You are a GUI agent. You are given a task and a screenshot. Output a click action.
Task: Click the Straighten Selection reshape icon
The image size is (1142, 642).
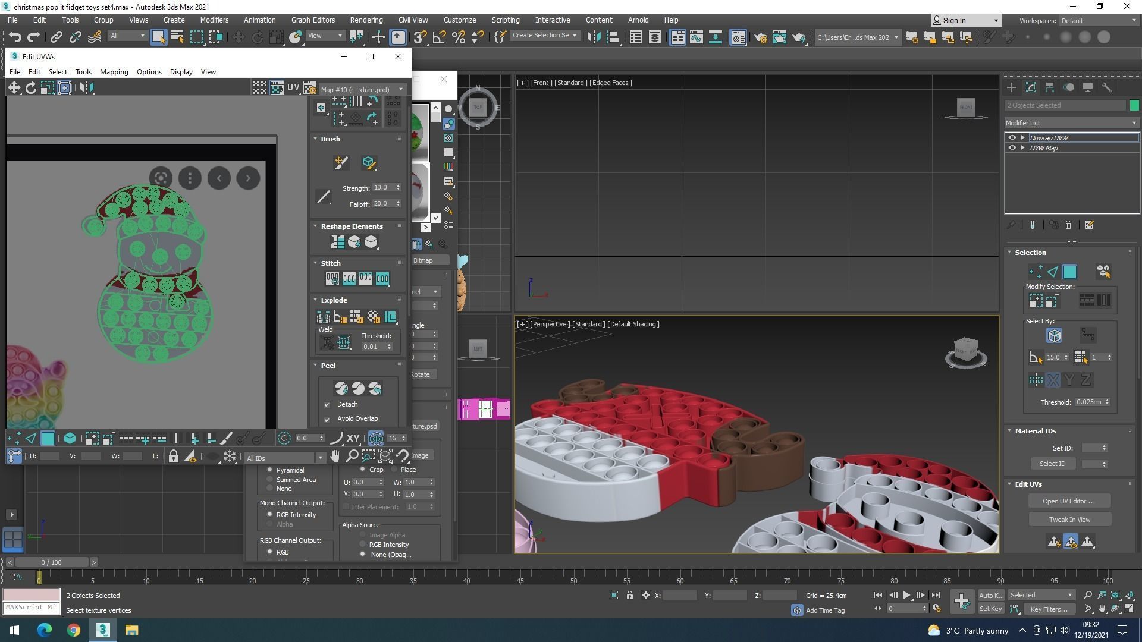coord(338,242)
